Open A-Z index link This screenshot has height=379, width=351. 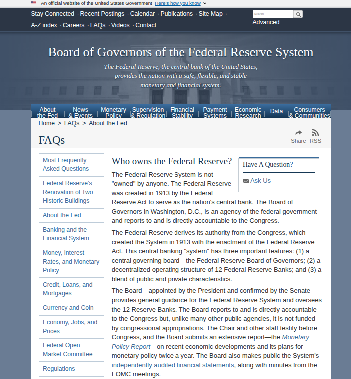coord(44,25)
